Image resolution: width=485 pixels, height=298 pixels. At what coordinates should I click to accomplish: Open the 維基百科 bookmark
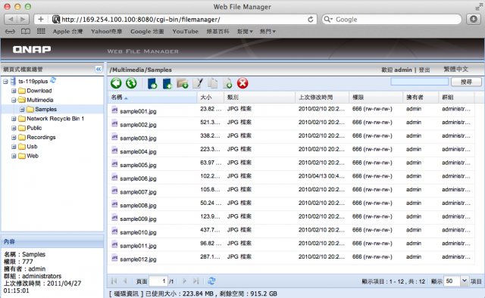click(x=217, y=32)
